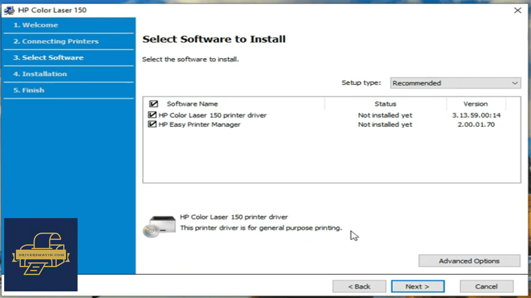
Task: Click the printer icon in the title bar
Action: pyautogui.click(x=9, y=10)
